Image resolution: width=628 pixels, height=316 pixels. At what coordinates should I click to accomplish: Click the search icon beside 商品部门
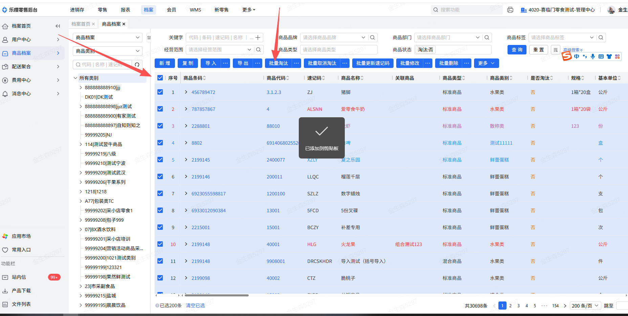(x=487, y=38)
